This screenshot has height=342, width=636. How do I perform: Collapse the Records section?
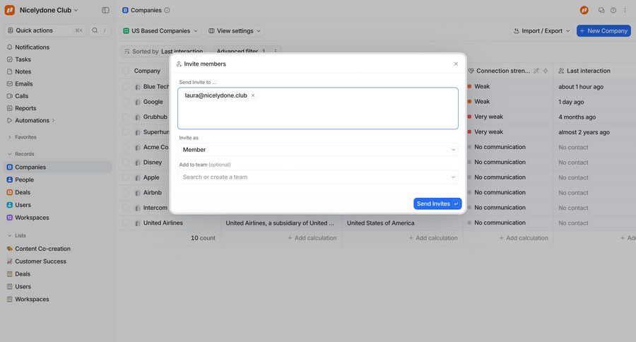click(x=10, y=154)
